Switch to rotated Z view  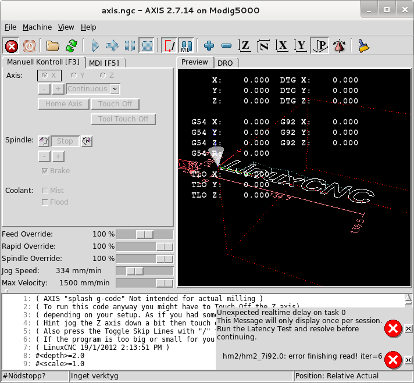(263, 46)
